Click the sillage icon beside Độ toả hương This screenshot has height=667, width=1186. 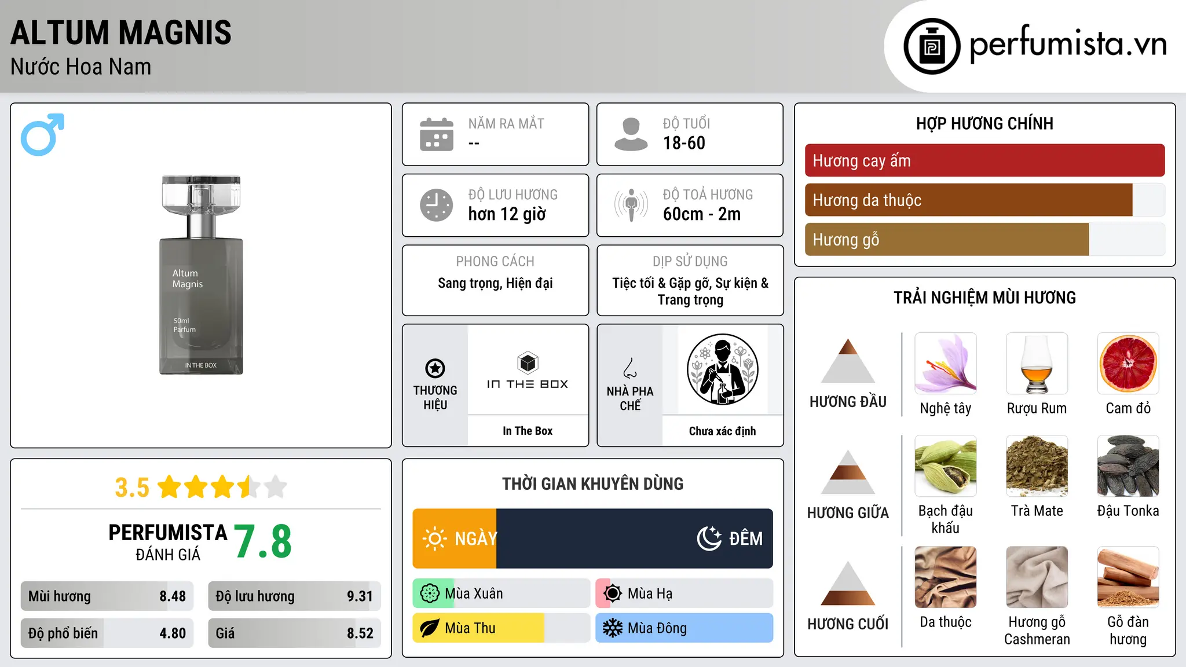(x=631, y=205)
